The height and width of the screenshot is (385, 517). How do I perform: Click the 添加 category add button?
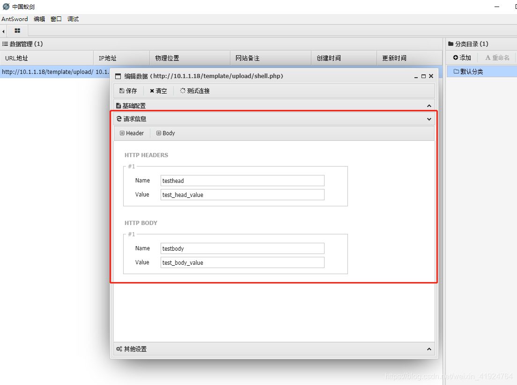click(x=462, y=58)
